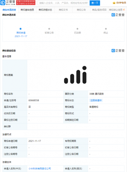This screenshot has height=172, width=127.
Task: Open the 小米科技有限责任公司 applicant link
Action: (x=40, y=169)
